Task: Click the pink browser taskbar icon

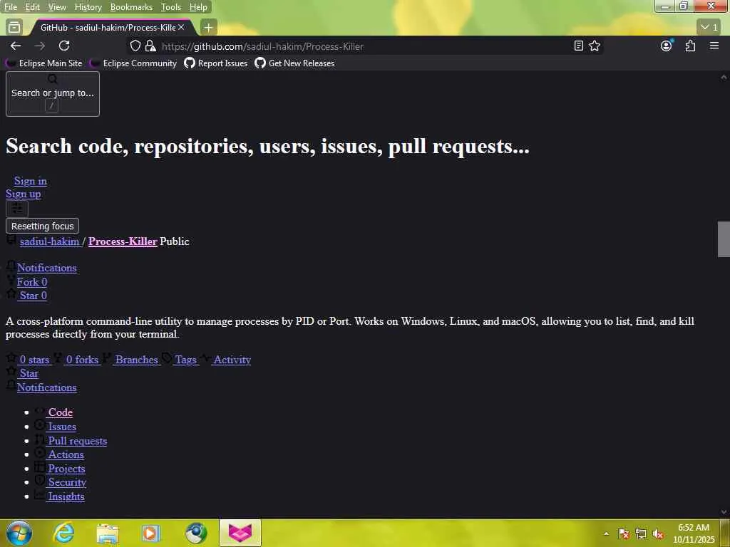Action: pyautogui.click(x=240, y=533)
